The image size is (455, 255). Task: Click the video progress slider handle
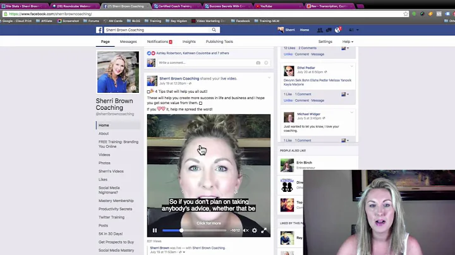[x=181, y=230]
